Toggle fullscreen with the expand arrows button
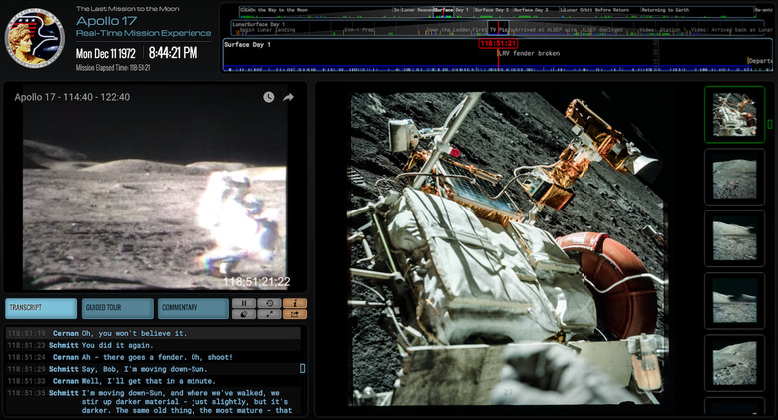 pyautogui.click(x=270, y=314)
